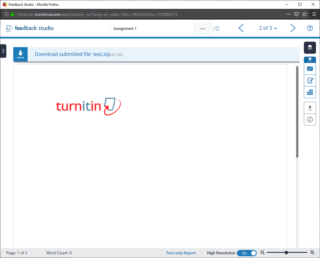Maximize the Firefox window

pyautogui.click(x=300, y=5)
